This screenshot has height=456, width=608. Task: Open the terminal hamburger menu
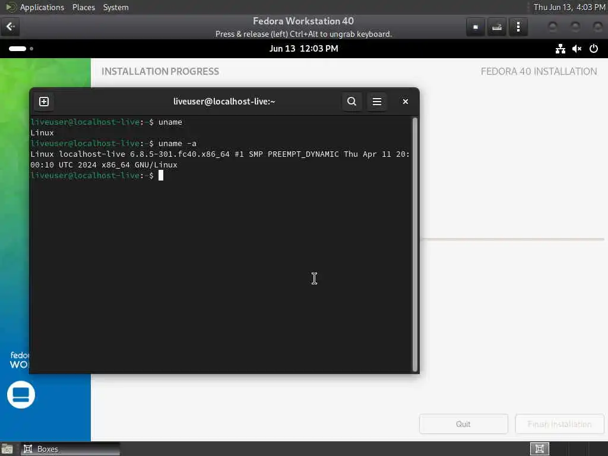point(377,102)
